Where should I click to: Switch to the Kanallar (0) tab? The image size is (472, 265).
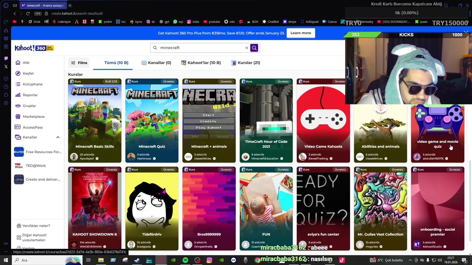pyautogui.click(x=156, y=63)
